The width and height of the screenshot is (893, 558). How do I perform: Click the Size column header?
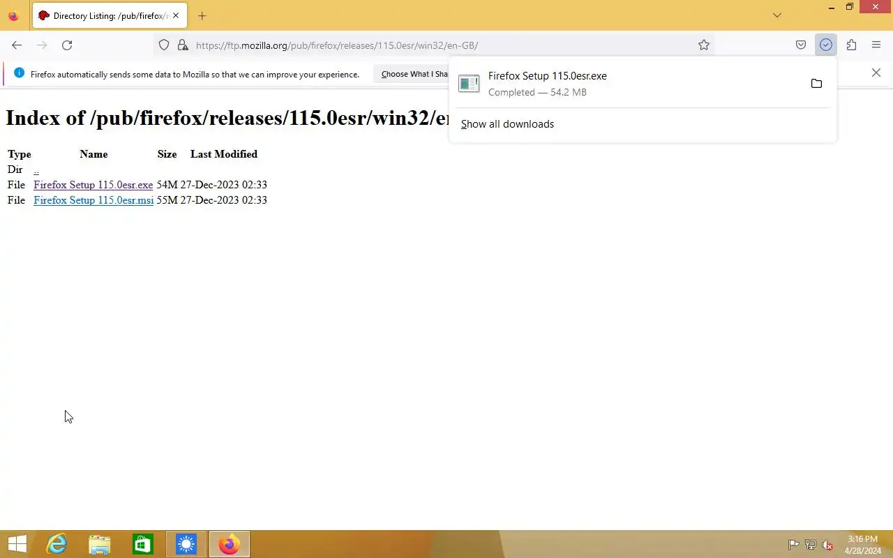tap(167, 154)
